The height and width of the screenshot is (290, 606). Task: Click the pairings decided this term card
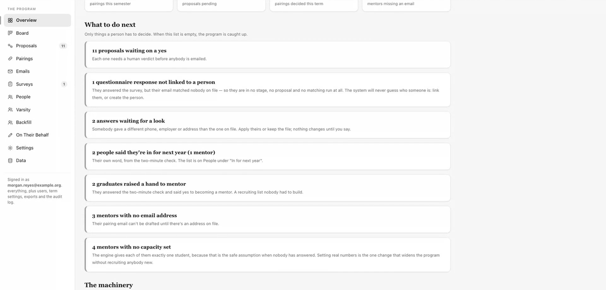pos(314,5)
